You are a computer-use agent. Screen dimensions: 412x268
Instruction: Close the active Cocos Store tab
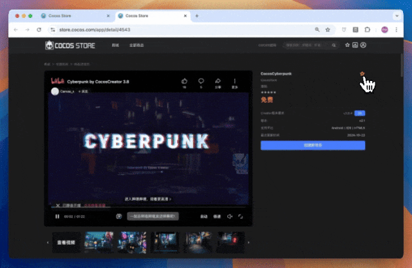(185, 15)
